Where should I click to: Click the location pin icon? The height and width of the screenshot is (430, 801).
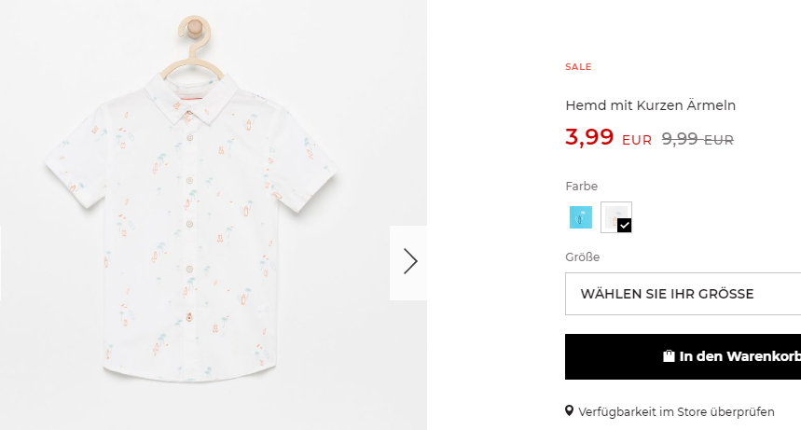tap(569, 410)
